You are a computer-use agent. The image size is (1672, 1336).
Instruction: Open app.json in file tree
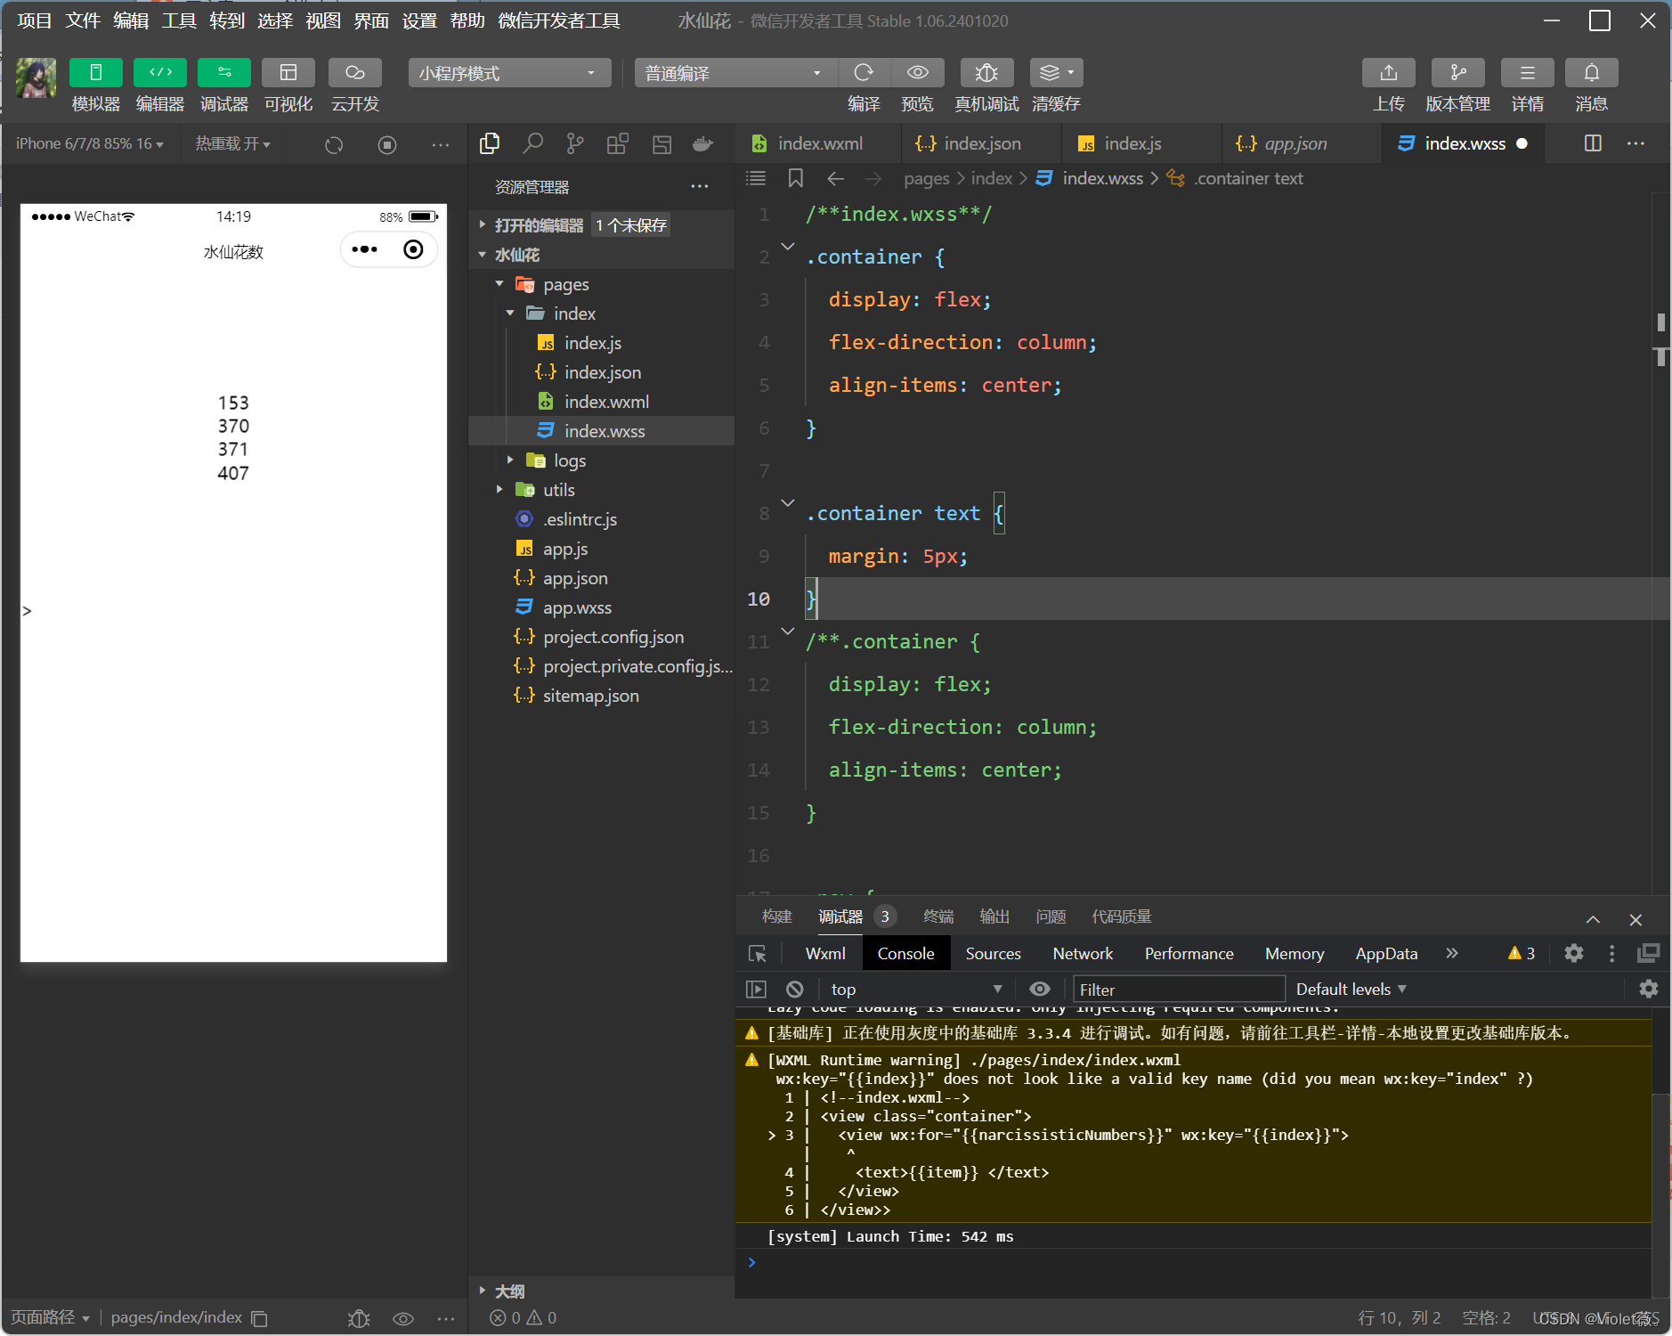click(x=575, y=578)
